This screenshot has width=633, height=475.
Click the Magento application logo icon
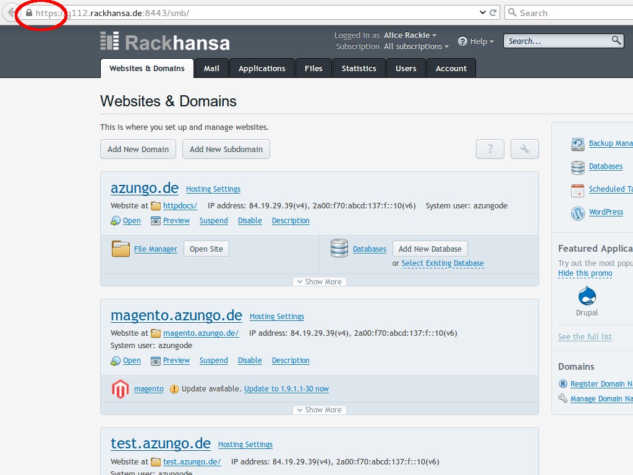(x=120, y=389)
